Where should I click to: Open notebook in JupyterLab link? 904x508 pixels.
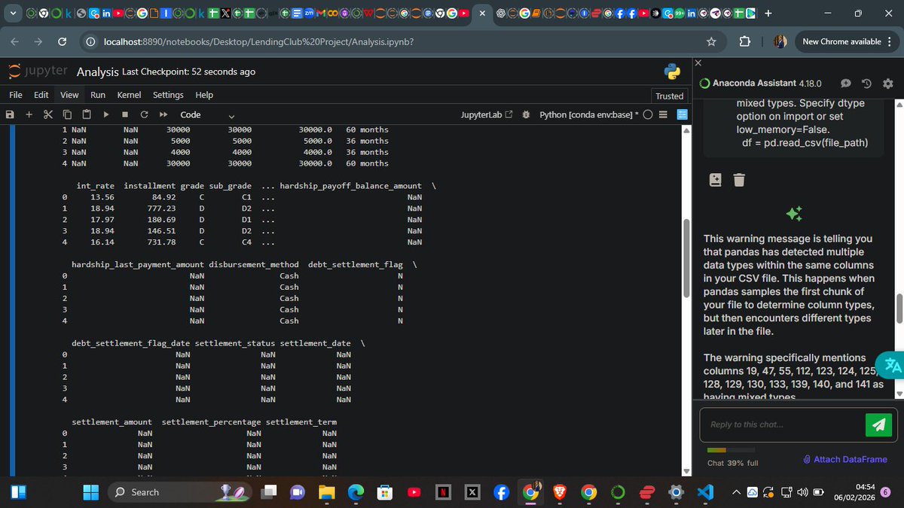tap(487, 114)
